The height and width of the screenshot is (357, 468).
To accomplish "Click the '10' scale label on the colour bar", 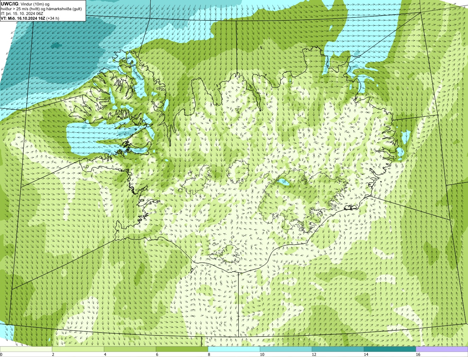I will click(x=262, y=354).
